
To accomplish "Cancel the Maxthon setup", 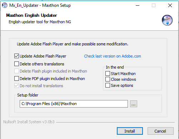I will click(x=160, y=131).
